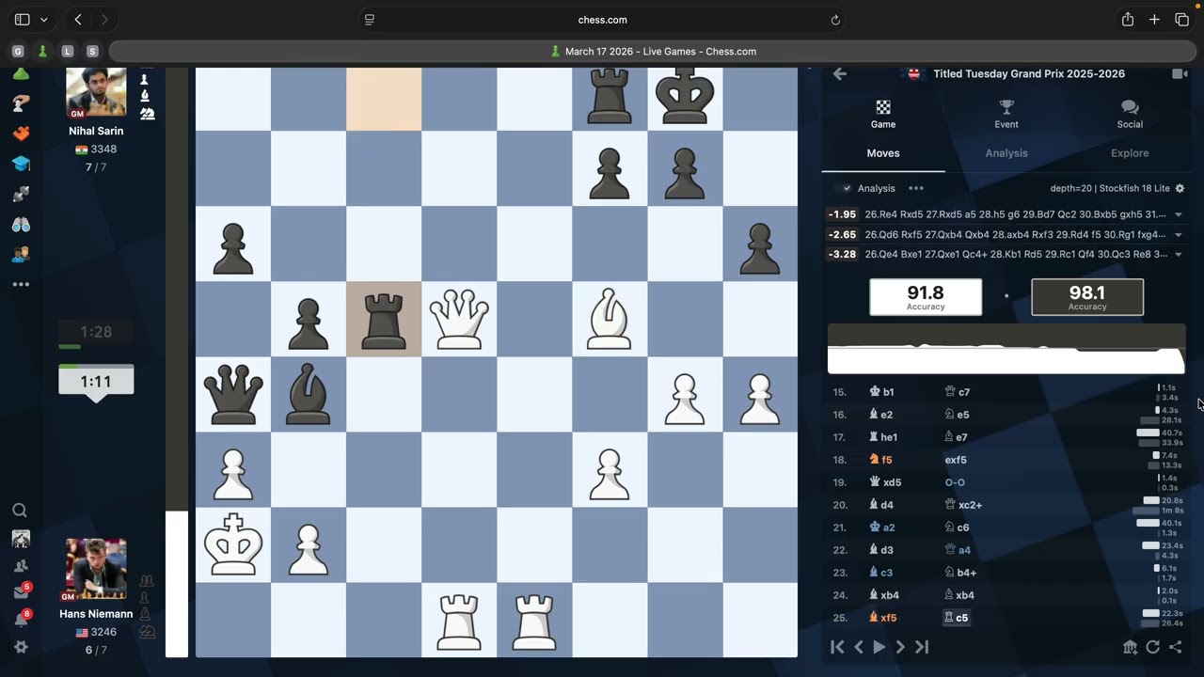The image size is (1204, 677).
Task: Click the back arrow beside the tournament title
Action: pos(840,74)
